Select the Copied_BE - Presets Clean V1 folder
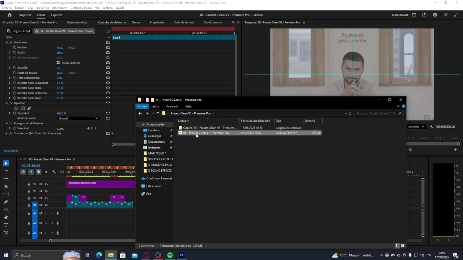 210,128
